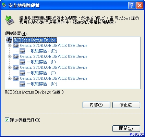This screenshot has height=137, width=145.
Task: Uncheck the 顯示裝置元件 checkbox
Action: [x=7, y=120]
